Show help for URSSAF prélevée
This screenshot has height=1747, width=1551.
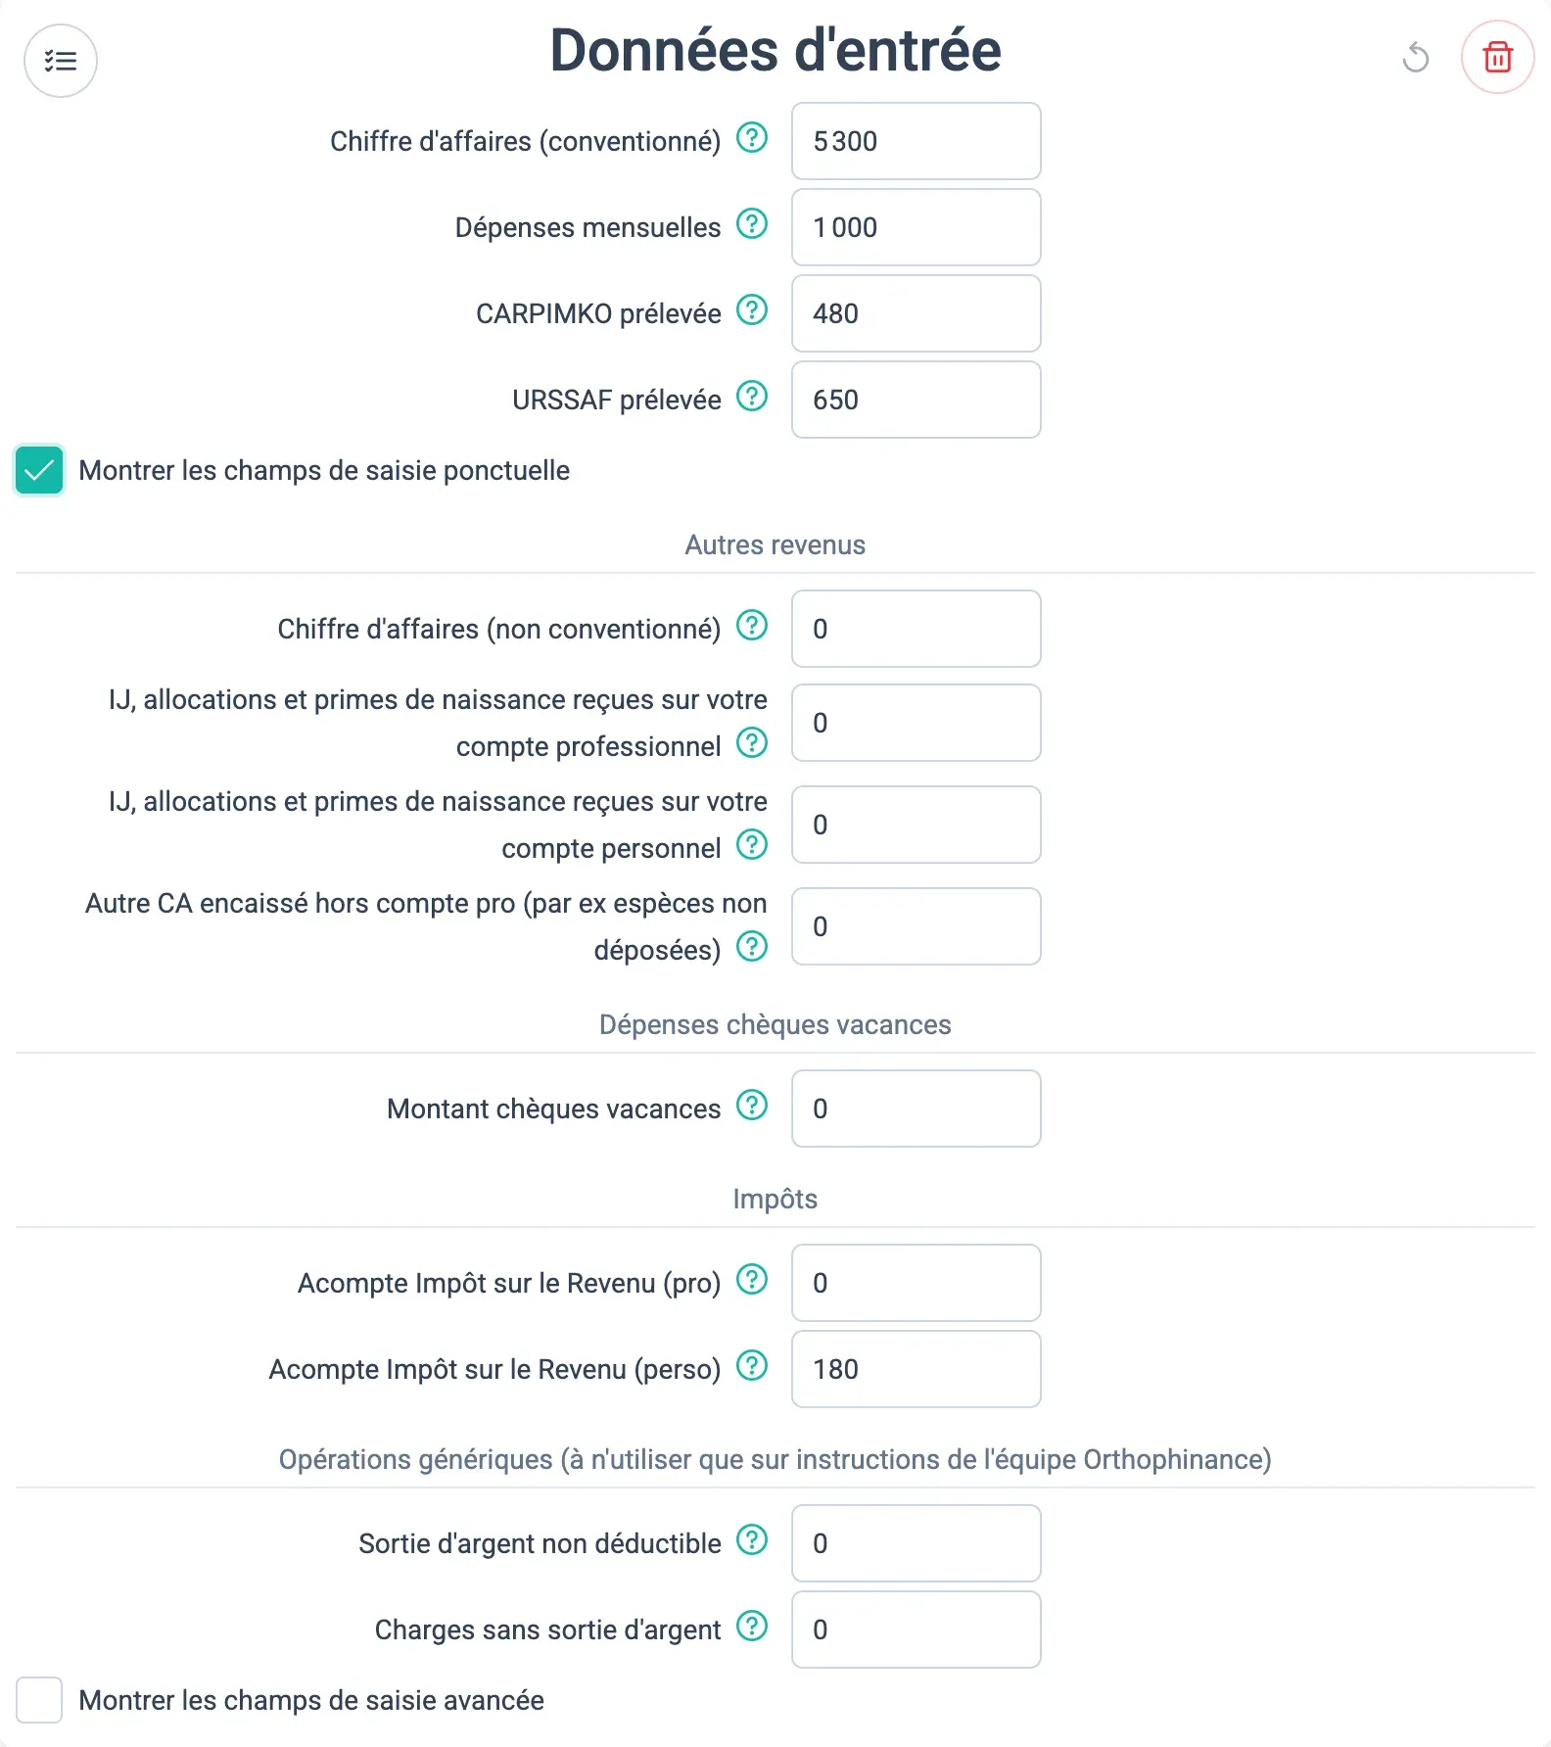pos(752,397)
